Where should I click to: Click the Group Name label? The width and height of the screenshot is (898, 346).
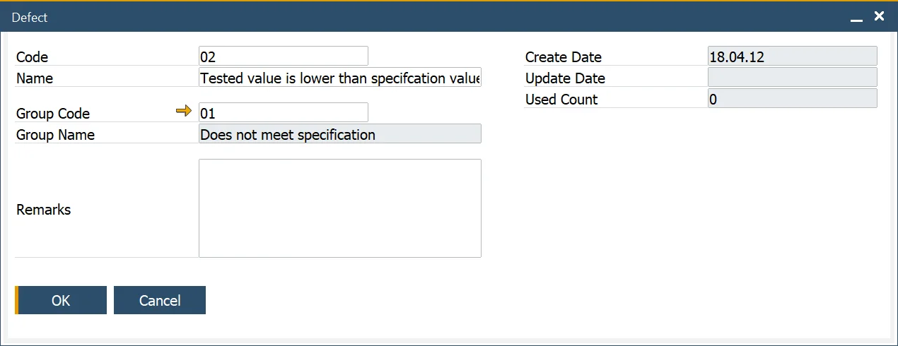coord(55,135)
